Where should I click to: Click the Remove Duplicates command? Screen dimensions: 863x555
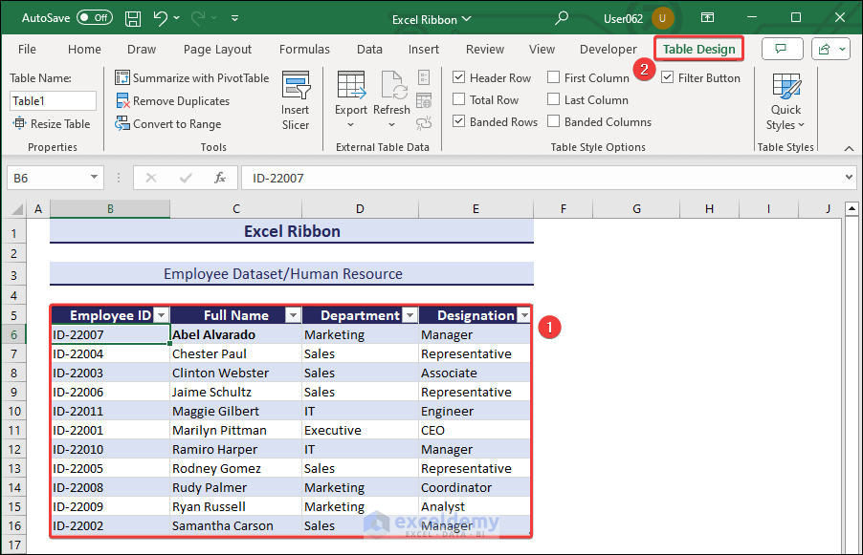[x=173, y=101]
